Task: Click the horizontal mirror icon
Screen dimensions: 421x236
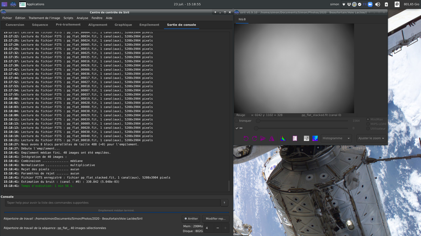Action: [x=263, y=138]
